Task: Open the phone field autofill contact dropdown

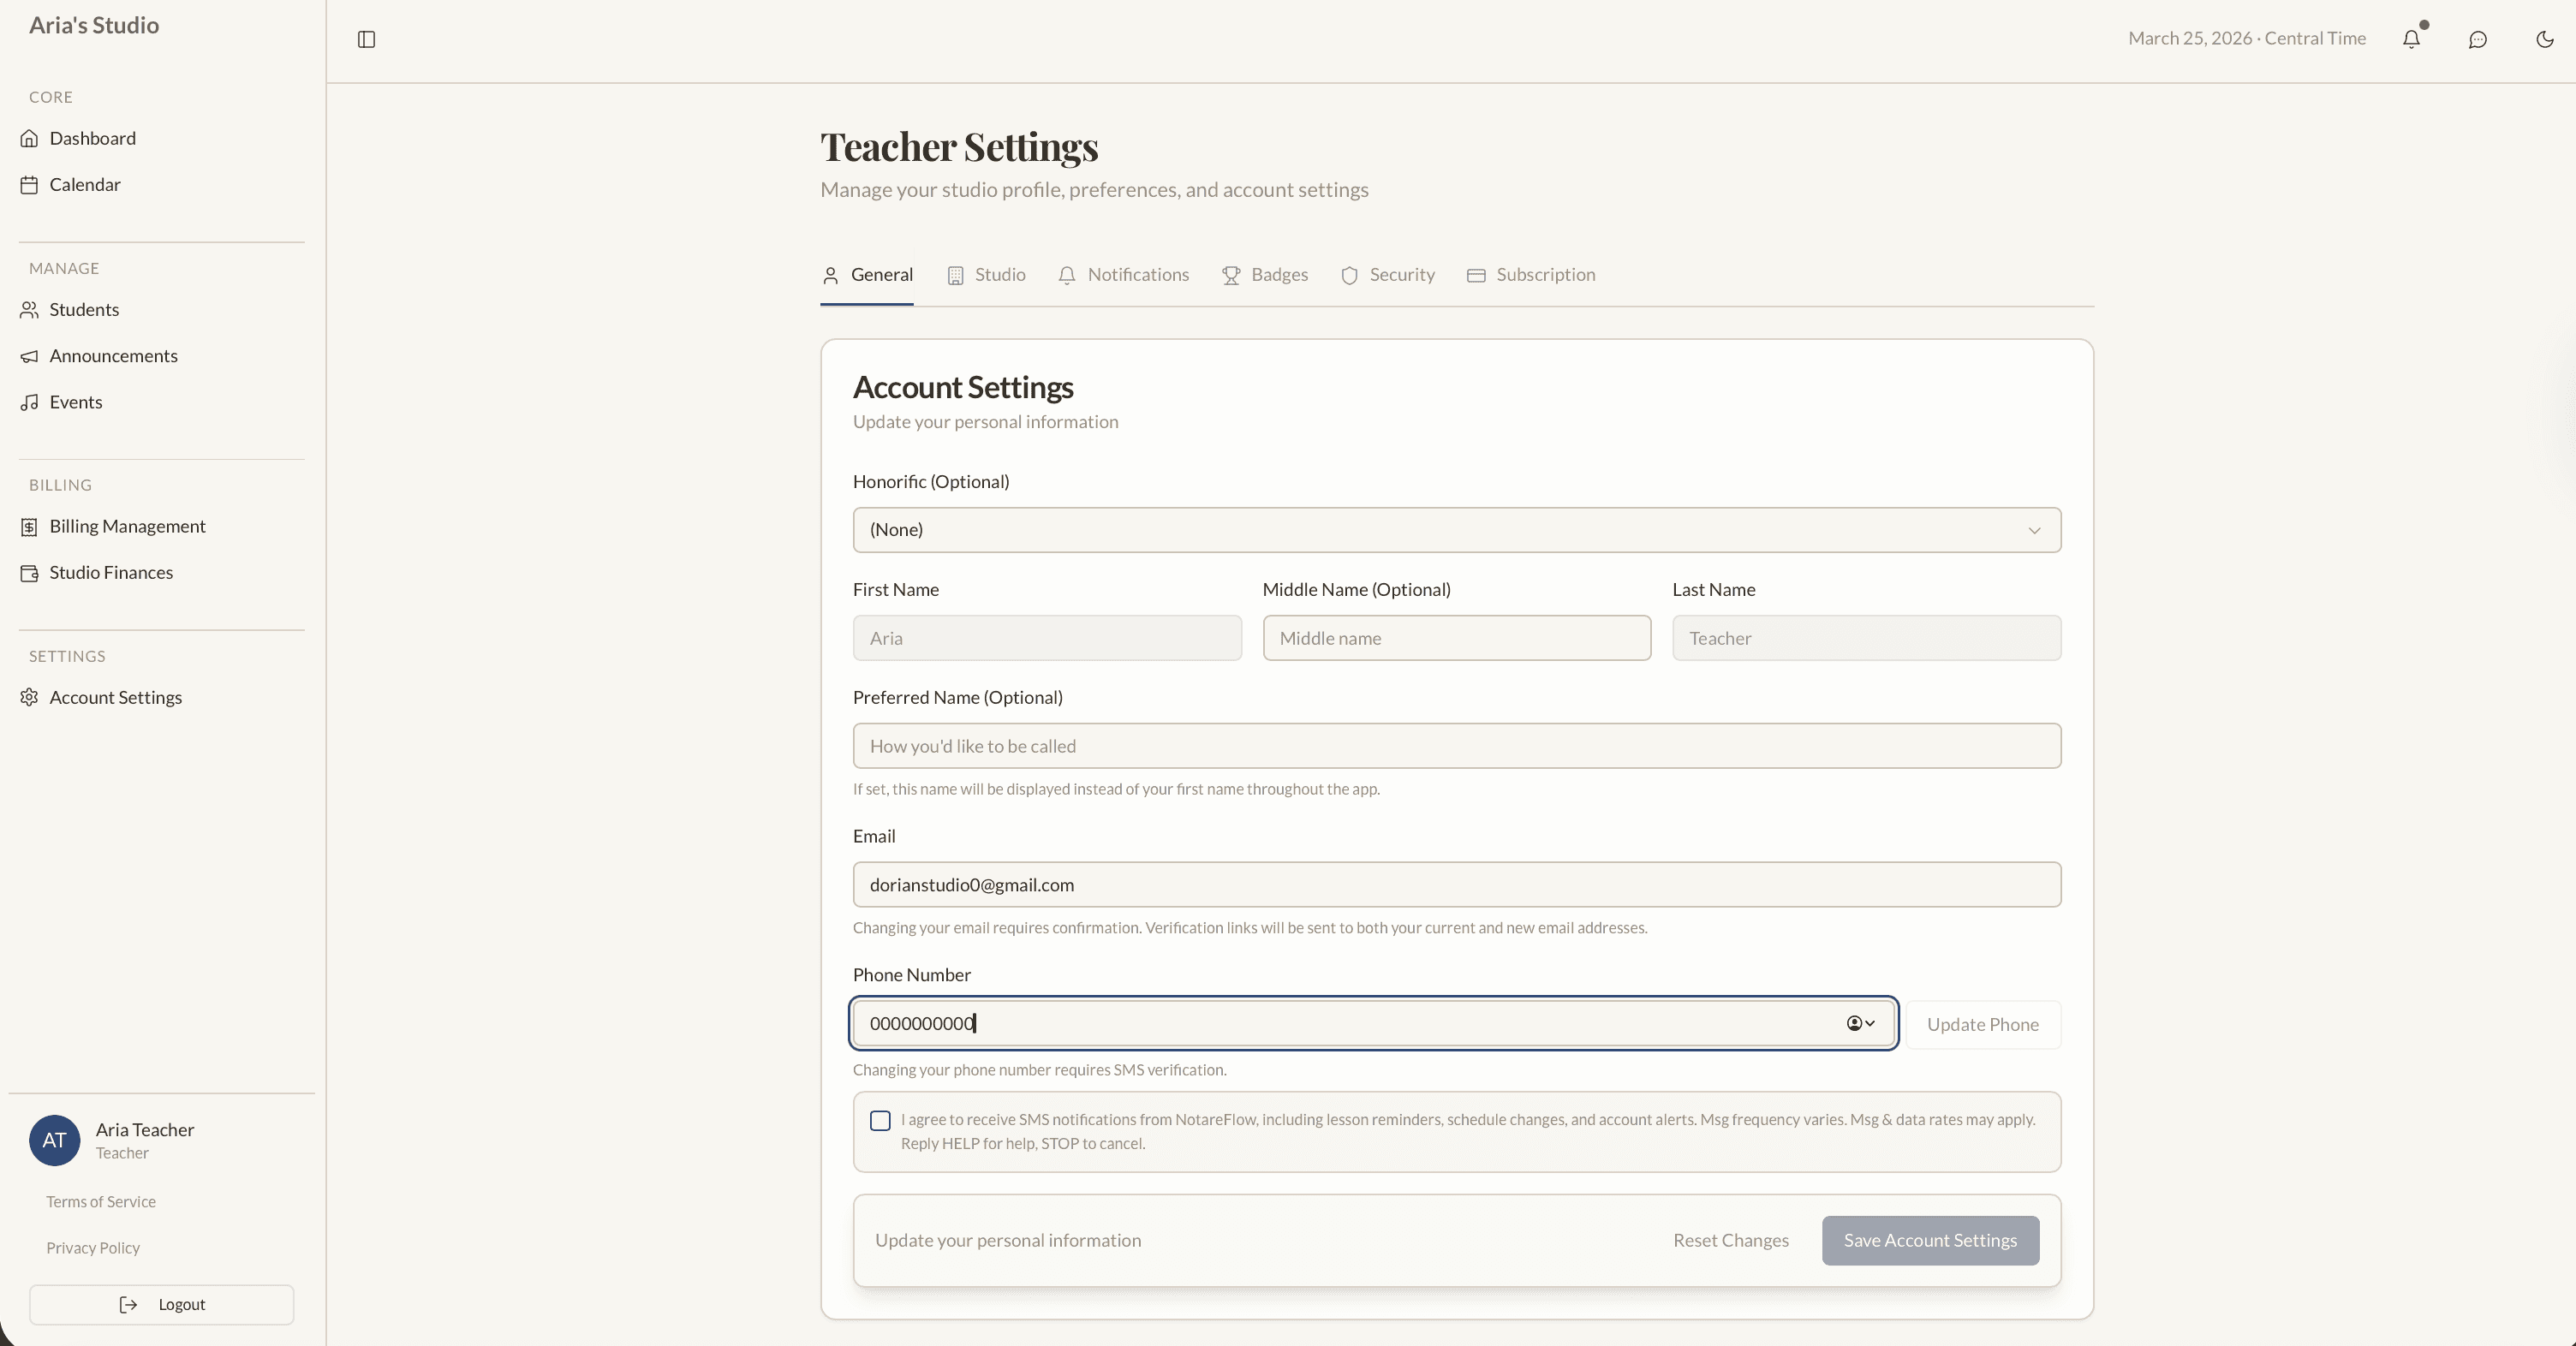Action: pyautogui.click(x=1860, y=1023)
